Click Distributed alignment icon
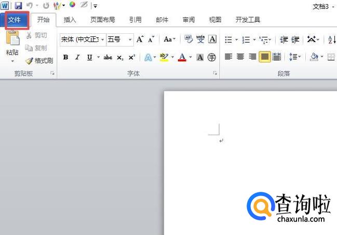Image resolution: width=337 pixels, height=235 pixels. tap(277, 57)
